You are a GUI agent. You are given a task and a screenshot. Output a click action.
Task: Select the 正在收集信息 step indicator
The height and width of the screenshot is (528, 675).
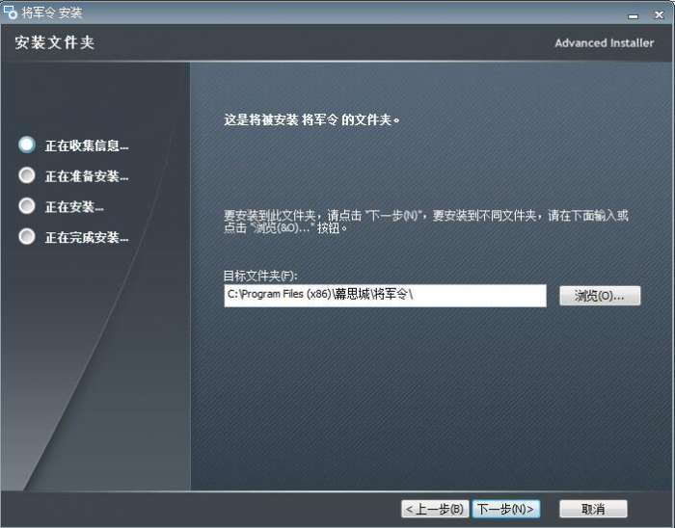(x=27, y=145)
